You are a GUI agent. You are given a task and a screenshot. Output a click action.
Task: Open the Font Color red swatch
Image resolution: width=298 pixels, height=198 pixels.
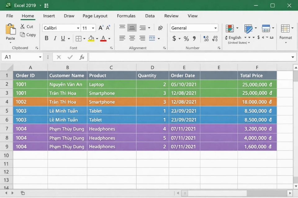[x=103, y=38]
